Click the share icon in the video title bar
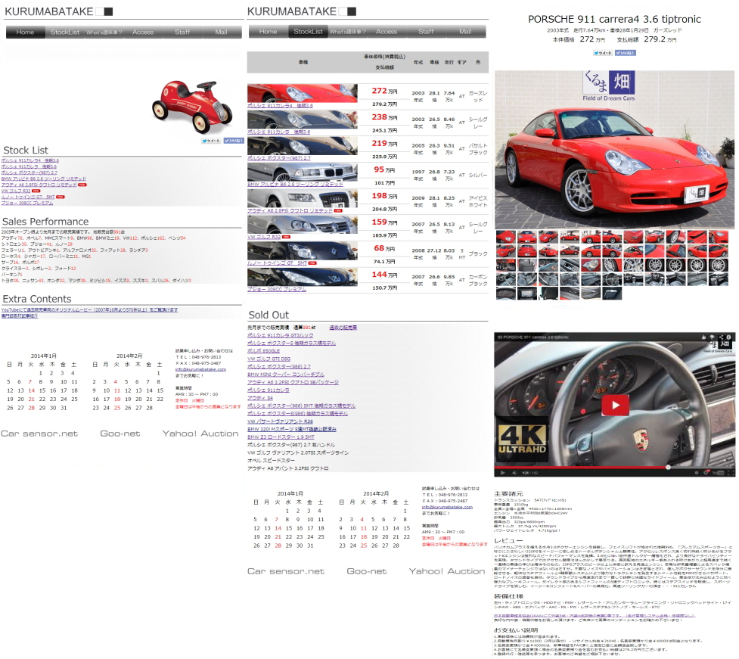Image resolution: width=739 pixels, height=659 pixels. (x=721, y=337)
